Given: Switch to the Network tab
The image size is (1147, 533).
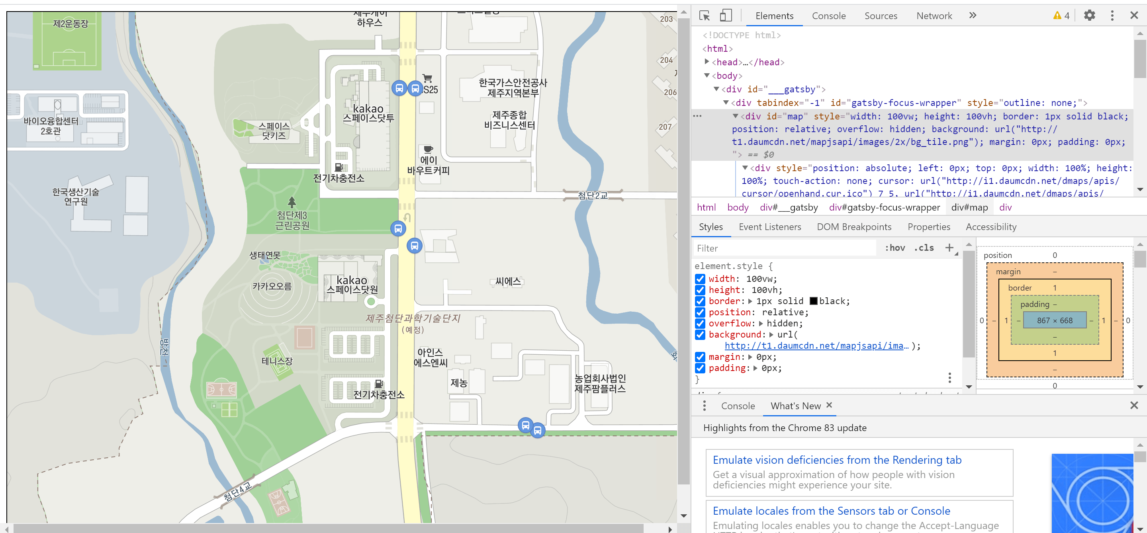Looking at the screenshot, I should click(934, 16).
